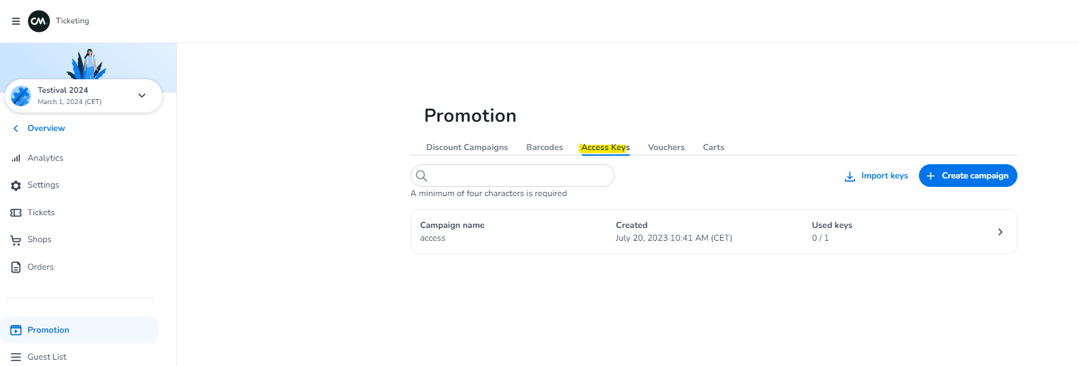This screenshot has height=366, width=1079.
Task: Click the Create campaign button
Action: pyautogui.click(x=967, y=176)
